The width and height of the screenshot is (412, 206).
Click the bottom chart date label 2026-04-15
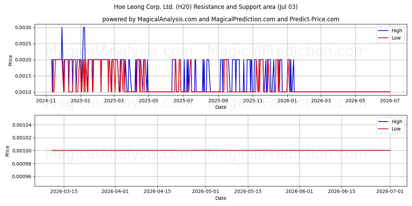click(157, 191)
